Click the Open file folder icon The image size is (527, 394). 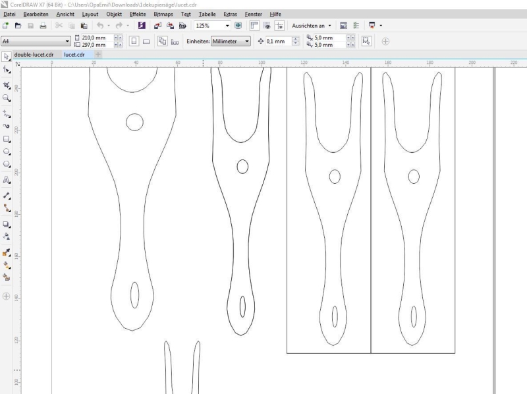coord(18,26)
